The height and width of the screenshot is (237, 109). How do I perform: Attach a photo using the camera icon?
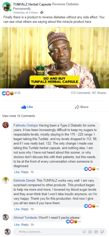click(x=90, y=231)
